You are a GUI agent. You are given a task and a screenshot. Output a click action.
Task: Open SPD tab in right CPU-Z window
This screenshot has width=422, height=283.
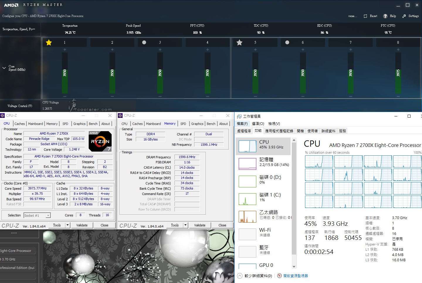tap(183, 124)
